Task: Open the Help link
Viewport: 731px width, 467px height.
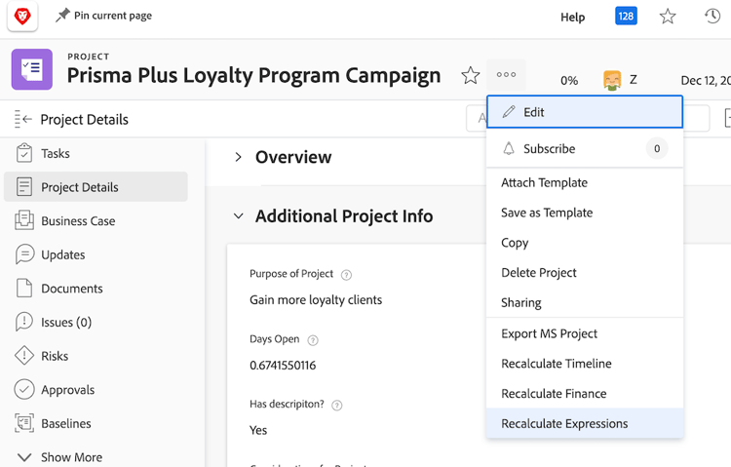Action: pos(573,17)
